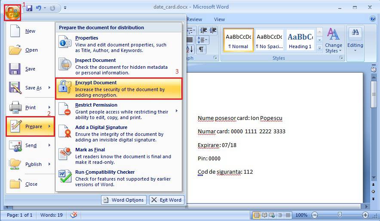Toggle Show/Hide paragraph marks
Image resolution: width=380 pixels, height=221 pixels.
pyautogui.click(x=201, y=49)
